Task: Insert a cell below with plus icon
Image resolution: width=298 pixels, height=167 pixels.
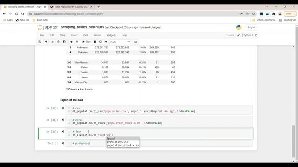Action: (46, 42)
